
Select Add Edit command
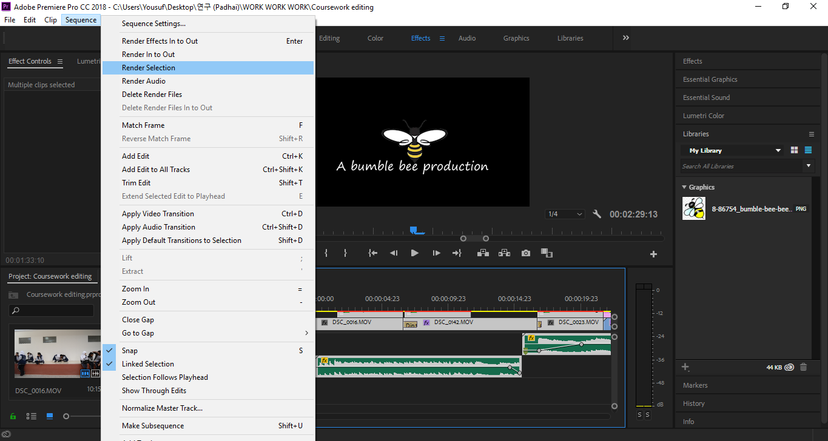tap(208, 156)
